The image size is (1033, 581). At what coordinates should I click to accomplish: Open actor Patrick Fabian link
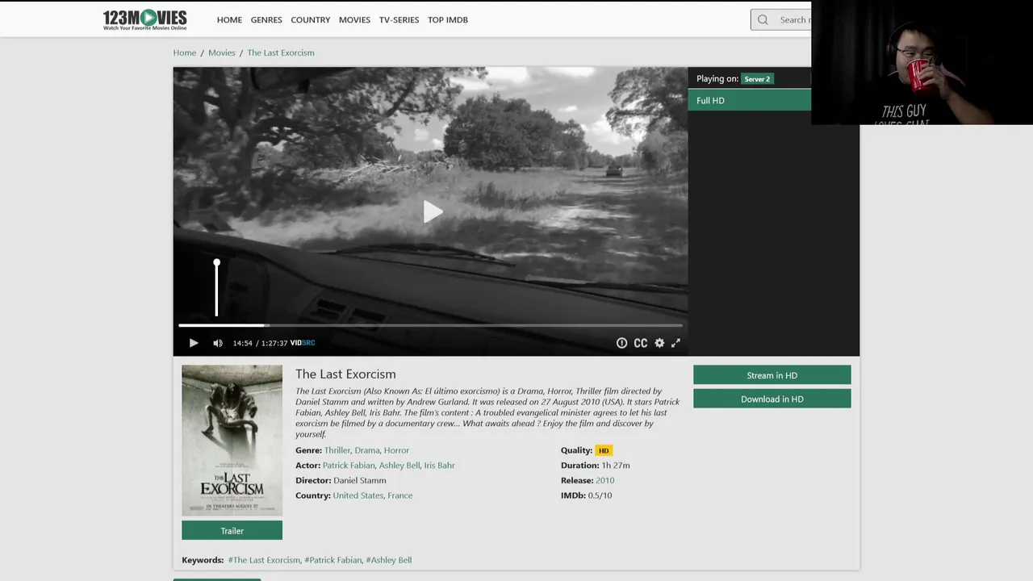click(349, 466)
